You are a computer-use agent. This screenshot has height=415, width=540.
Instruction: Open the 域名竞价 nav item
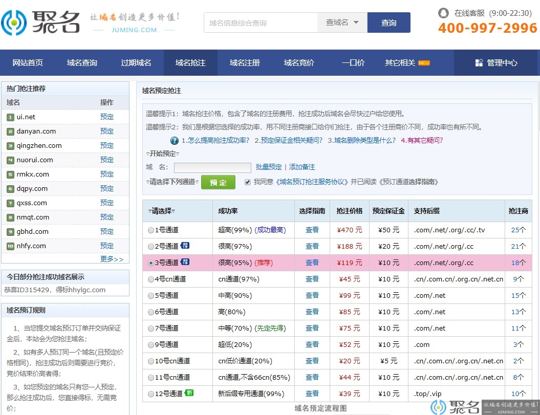coord(299,62)
